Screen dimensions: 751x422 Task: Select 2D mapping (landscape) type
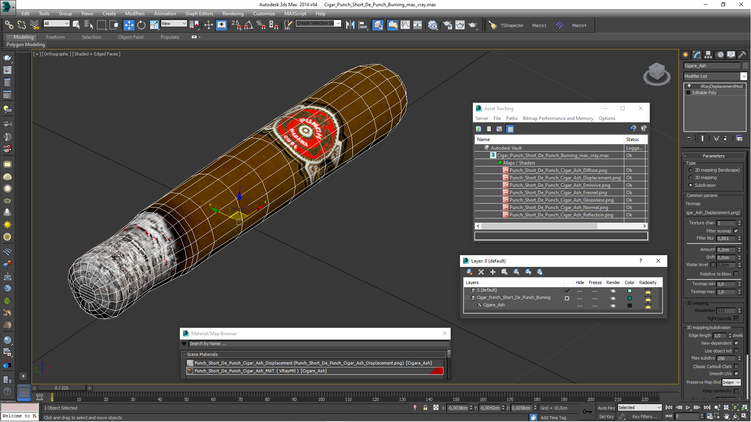click(690, 170)
